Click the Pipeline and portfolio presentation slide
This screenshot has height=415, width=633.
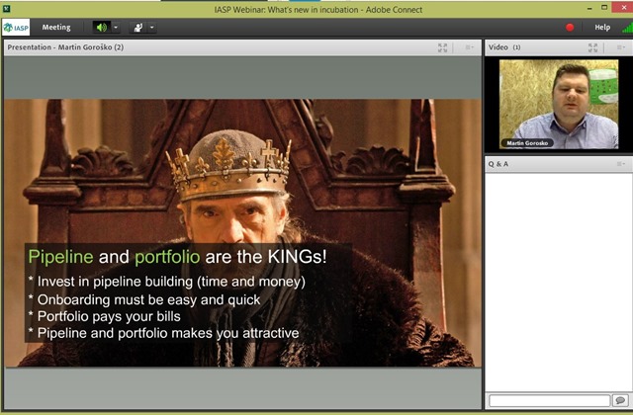[242, 233]
